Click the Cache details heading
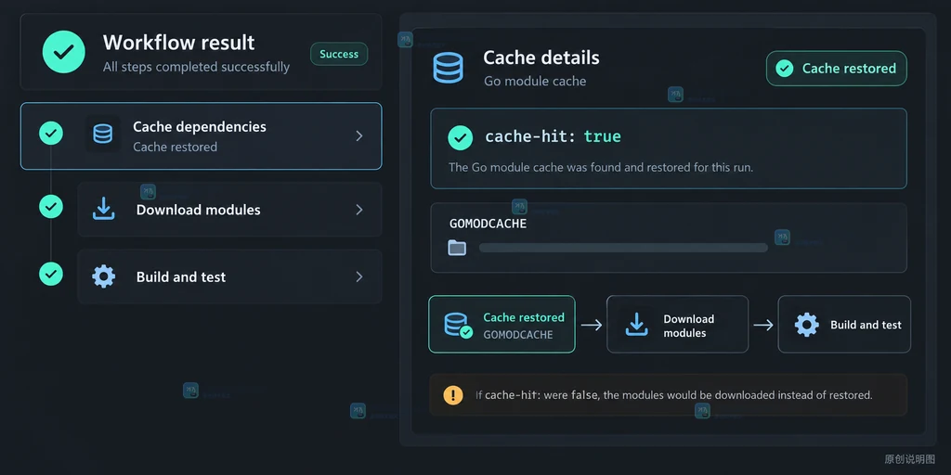Screen dimensions: 951x475 pyautogui.click(x=541, y=58)
